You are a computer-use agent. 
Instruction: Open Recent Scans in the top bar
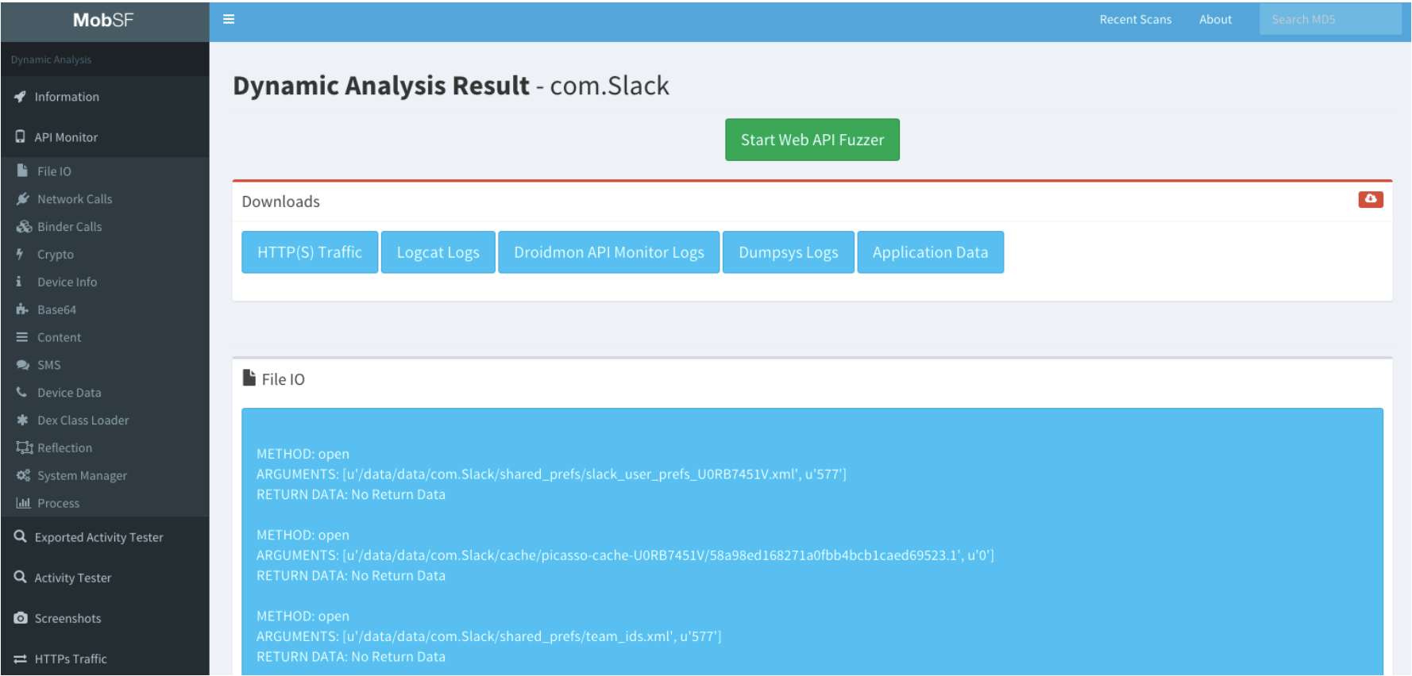click(1136, 20)
